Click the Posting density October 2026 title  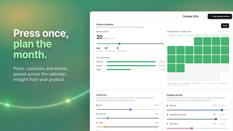click(x=179, y=32)
